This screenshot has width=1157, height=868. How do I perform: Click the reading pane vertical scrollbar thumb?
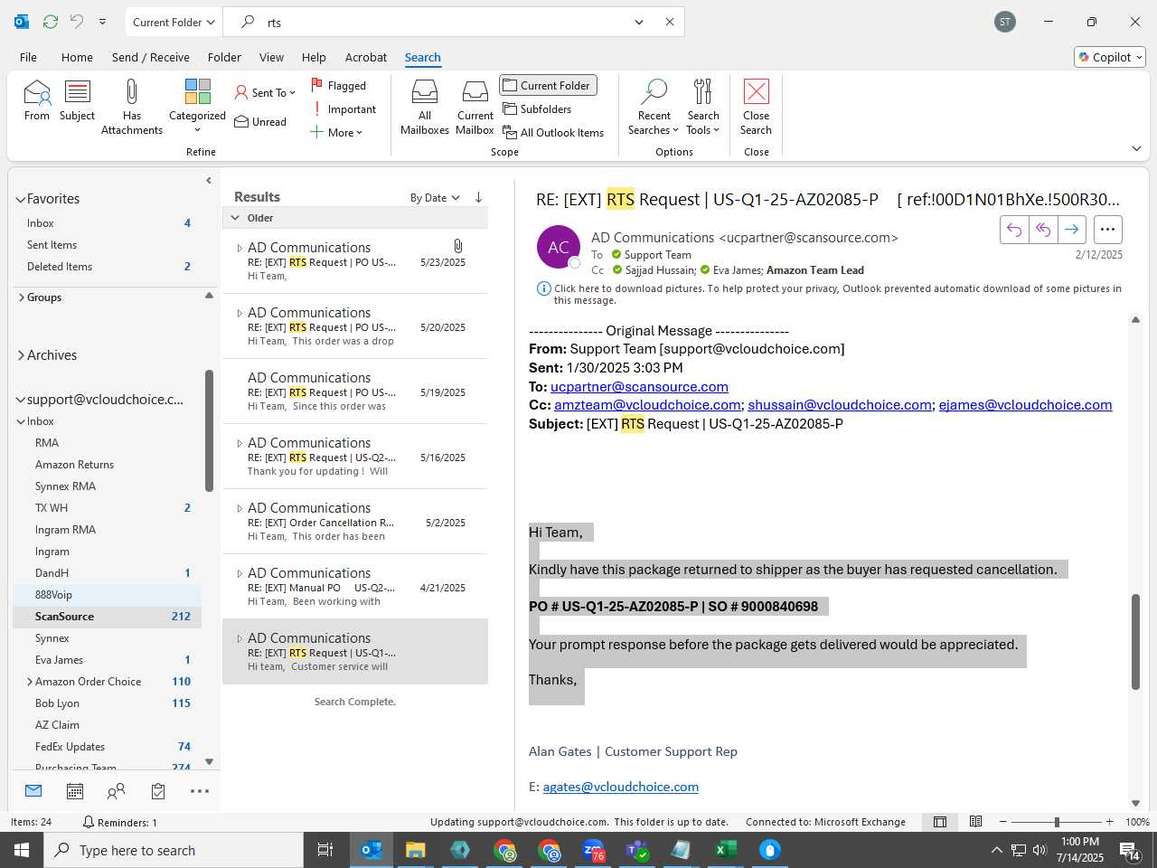pyautogui.click(x=1135, y=642)
